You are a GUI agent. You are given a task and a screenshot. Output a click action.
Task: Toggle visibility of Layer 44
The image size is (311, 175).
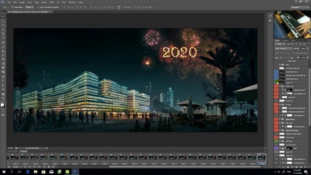pos(276,101)
